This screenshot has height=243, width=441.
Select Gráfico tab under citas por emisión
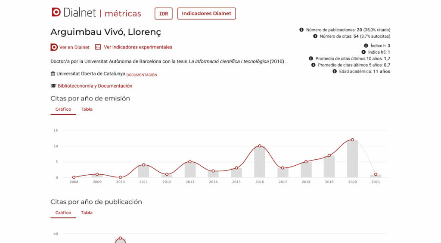pyautogui.click(x=63, y=109)
